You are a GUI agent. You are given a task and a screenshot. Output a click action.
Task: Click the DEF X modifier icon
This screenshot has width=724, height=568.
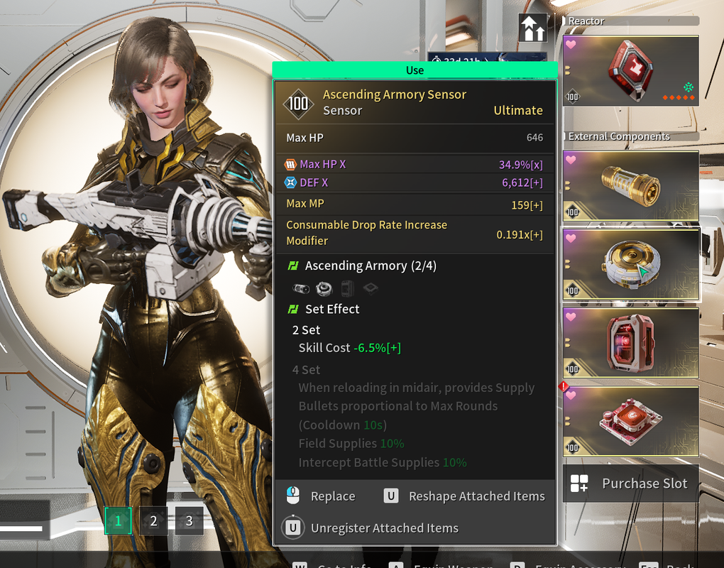point(290,182)
